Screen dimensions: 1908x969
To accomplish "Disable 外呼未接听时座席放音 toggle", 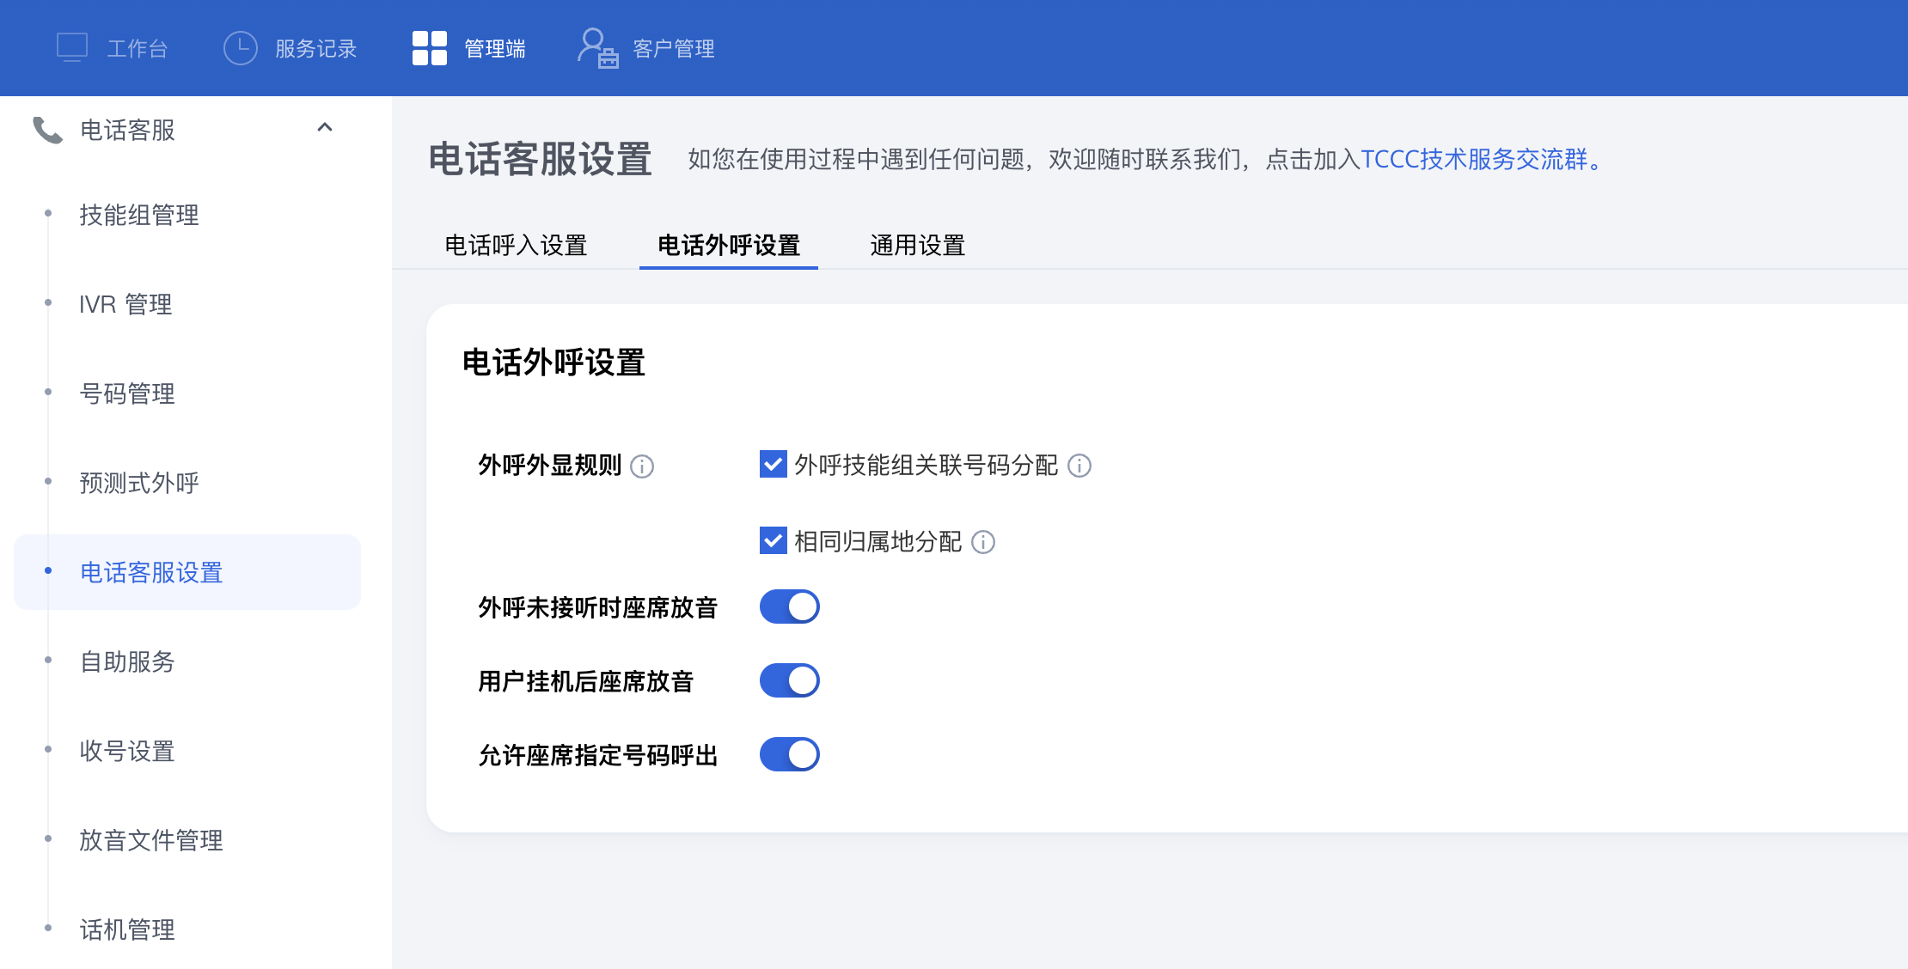I will tap(789, 607).
